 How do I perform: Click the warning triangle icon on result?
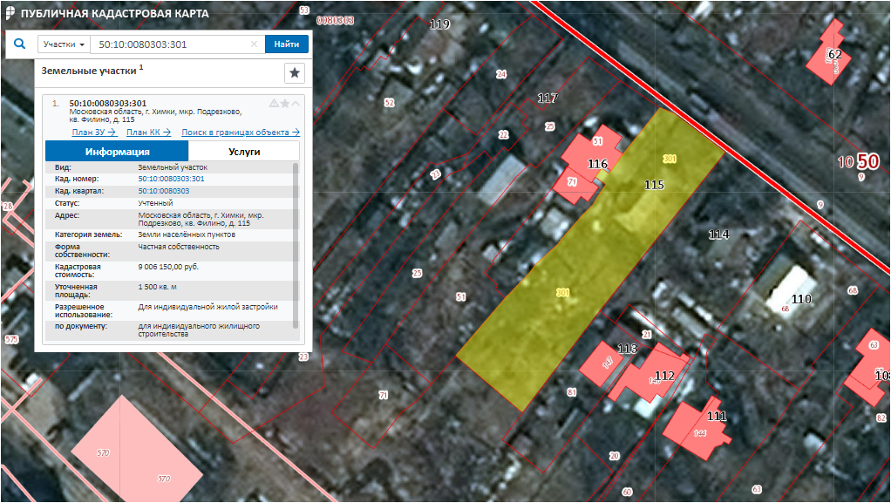tap(274, 103)
